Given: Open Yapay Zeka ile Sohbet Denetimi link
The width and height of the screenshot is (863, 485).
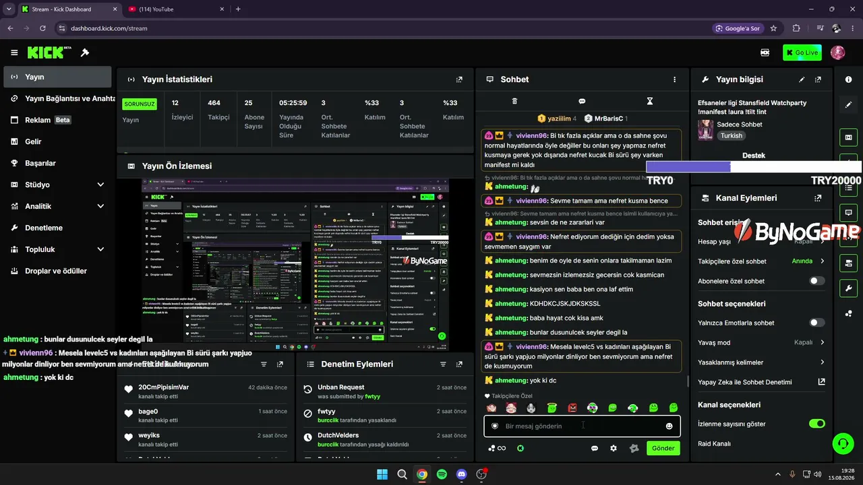Looking at the screenshot, I should coord(761,382).
